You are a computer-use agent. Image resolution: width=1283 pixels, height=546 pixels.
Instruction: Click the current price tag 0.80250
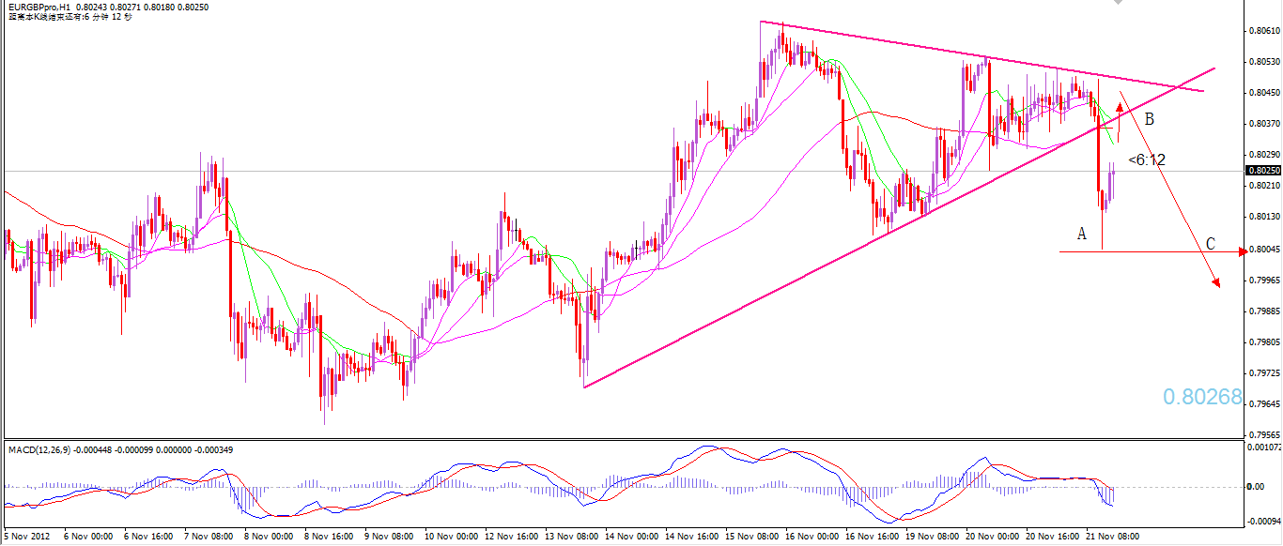(x=1263, y=171)
